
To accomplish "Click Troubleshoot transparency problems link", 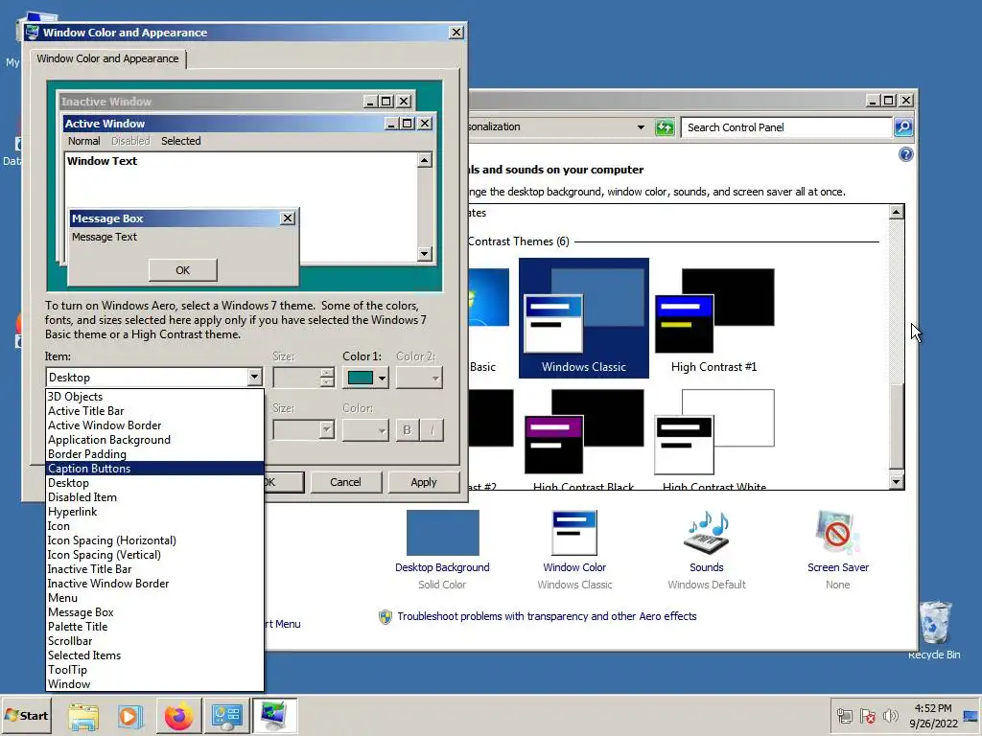I will tap(547, 616).
